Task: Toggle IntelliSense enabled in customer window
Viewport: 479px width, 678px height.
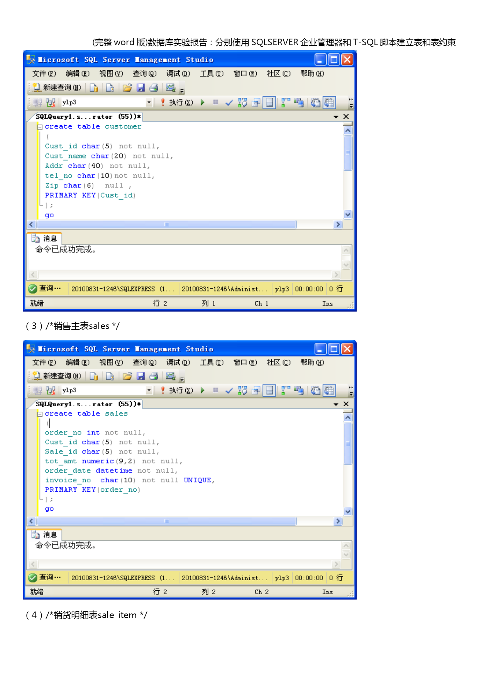Action: (269, 102)
